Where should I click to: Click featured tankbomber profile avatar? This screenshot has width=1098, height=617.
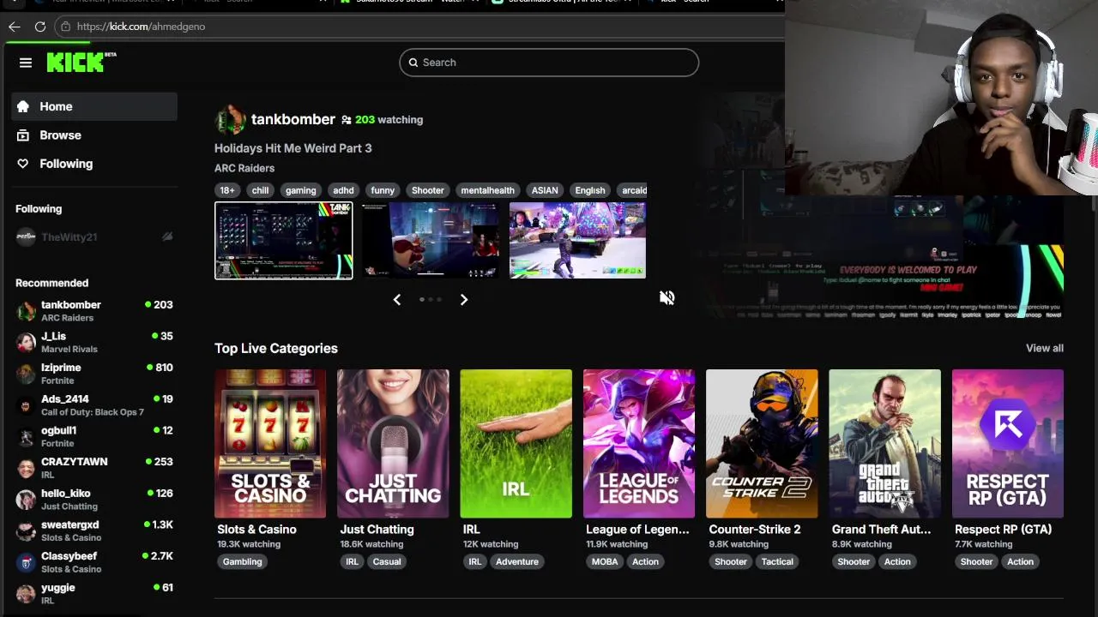coord(230,120)
